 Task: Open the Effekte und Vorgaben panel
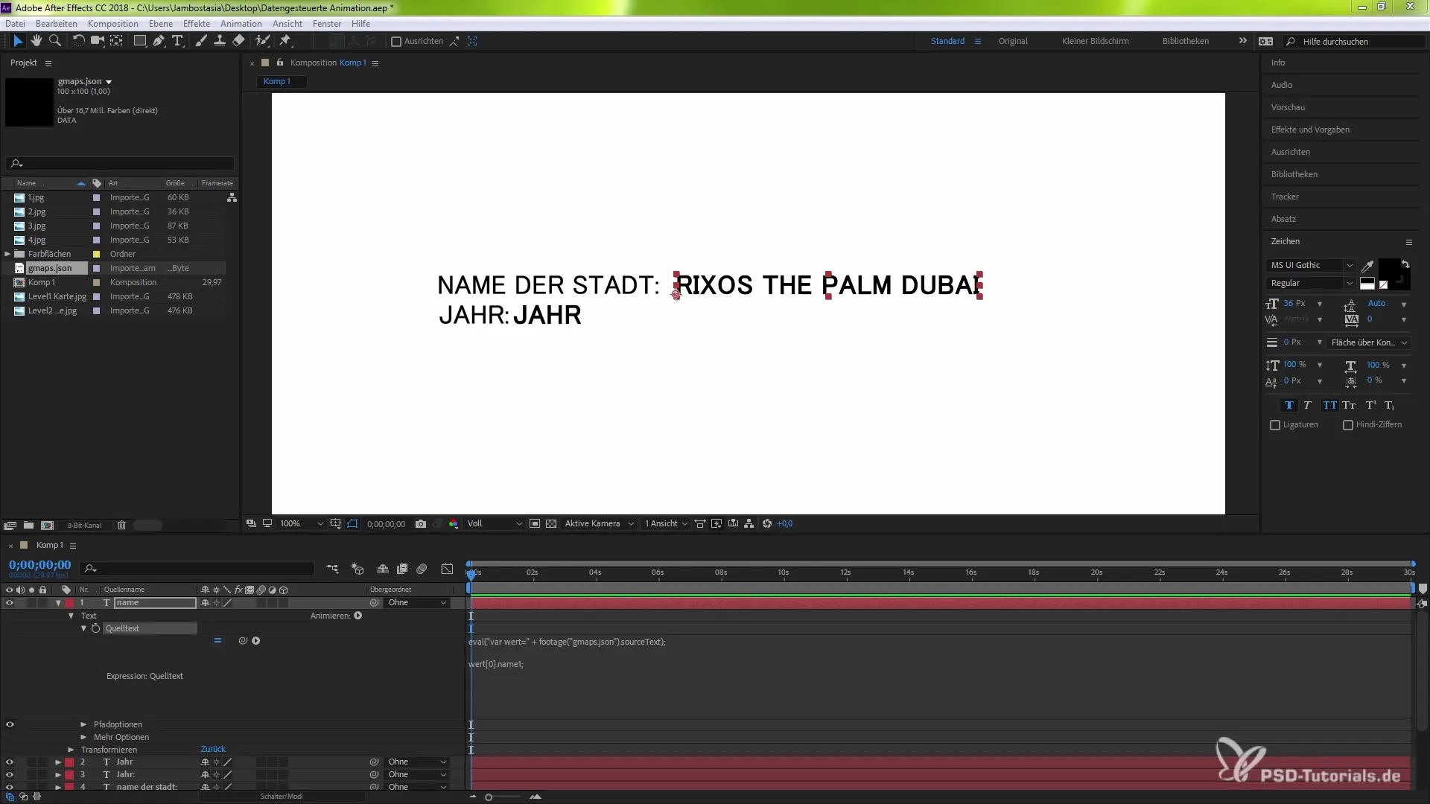(x=1310, y=130)
